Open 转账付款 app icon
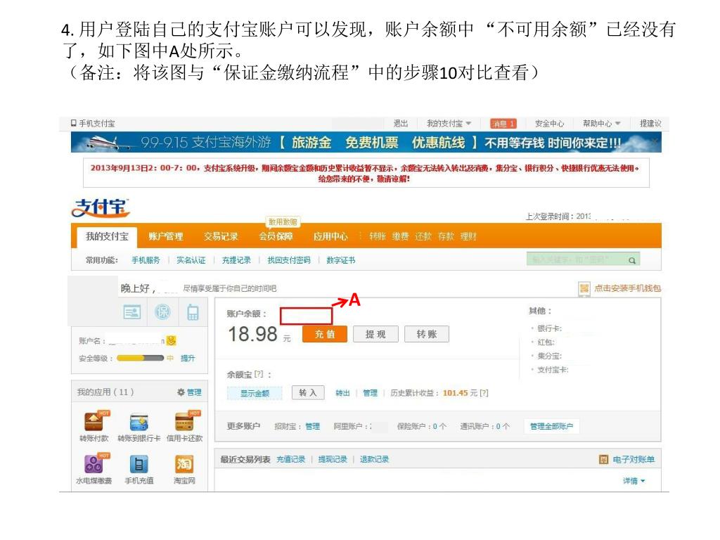This screenshot has width=720, height=540. point(94,422)
